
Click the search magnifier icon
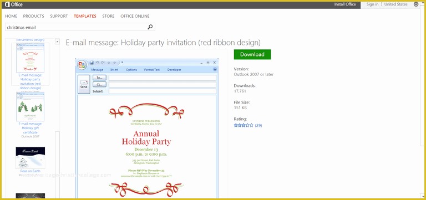pos(150,27)
